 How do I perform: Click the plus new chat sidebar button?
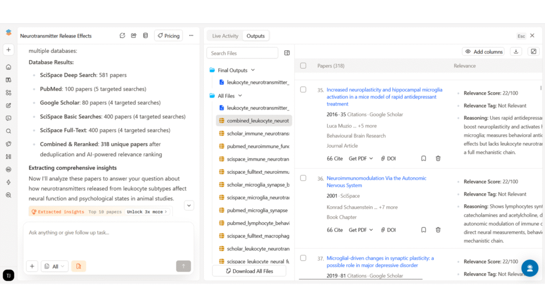[x=9, y=50]
